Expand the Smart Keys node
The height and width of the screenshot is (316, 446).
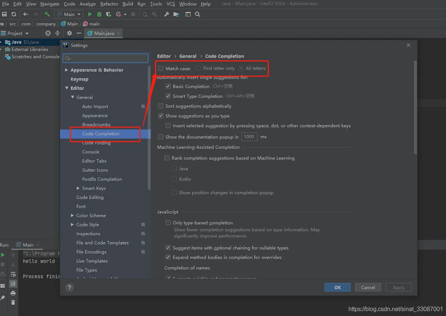78,188
